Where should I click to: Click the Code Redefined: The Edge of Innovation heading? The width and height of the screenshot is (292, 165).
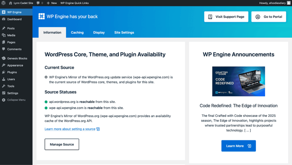(x=238, y=106)
